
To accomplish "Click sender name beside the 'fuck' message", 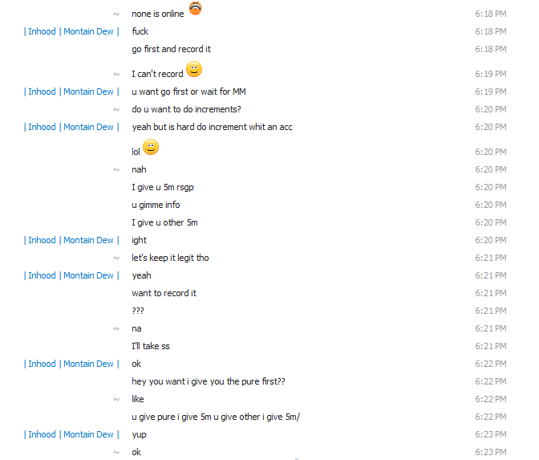I will click(71, 31).
